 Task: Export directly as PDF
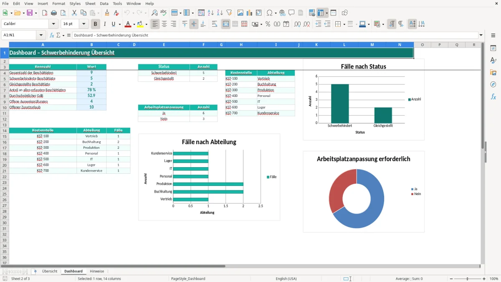click(x=45, y=13)
